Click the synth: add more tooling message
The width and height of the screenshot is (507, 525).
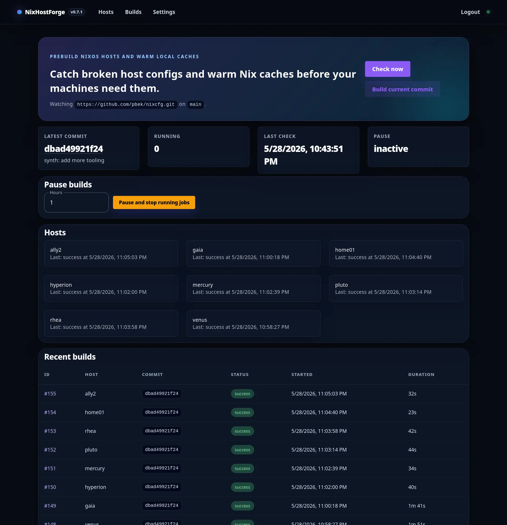74,160
